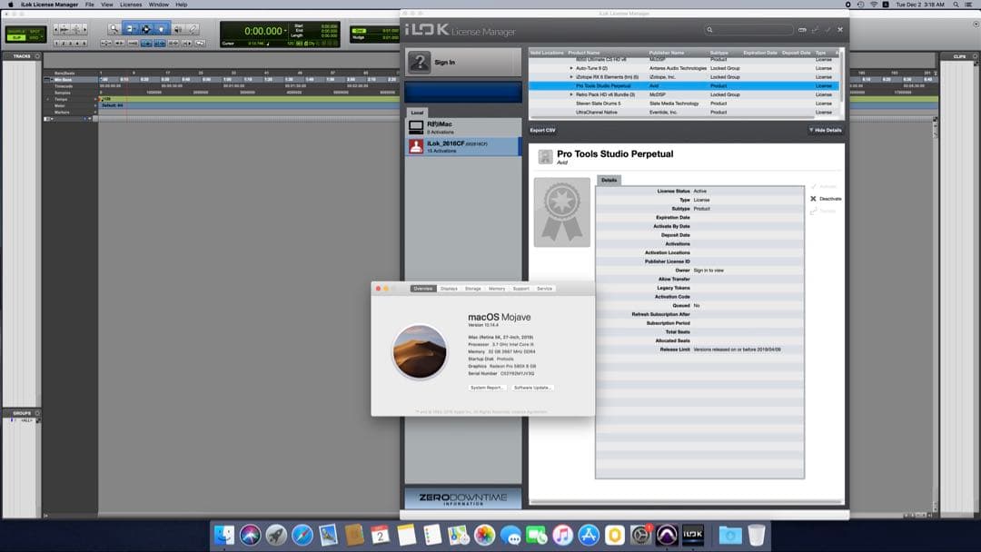
Task: Select the Pencil tool in Pro Tools
Action: tap(193, 29)
